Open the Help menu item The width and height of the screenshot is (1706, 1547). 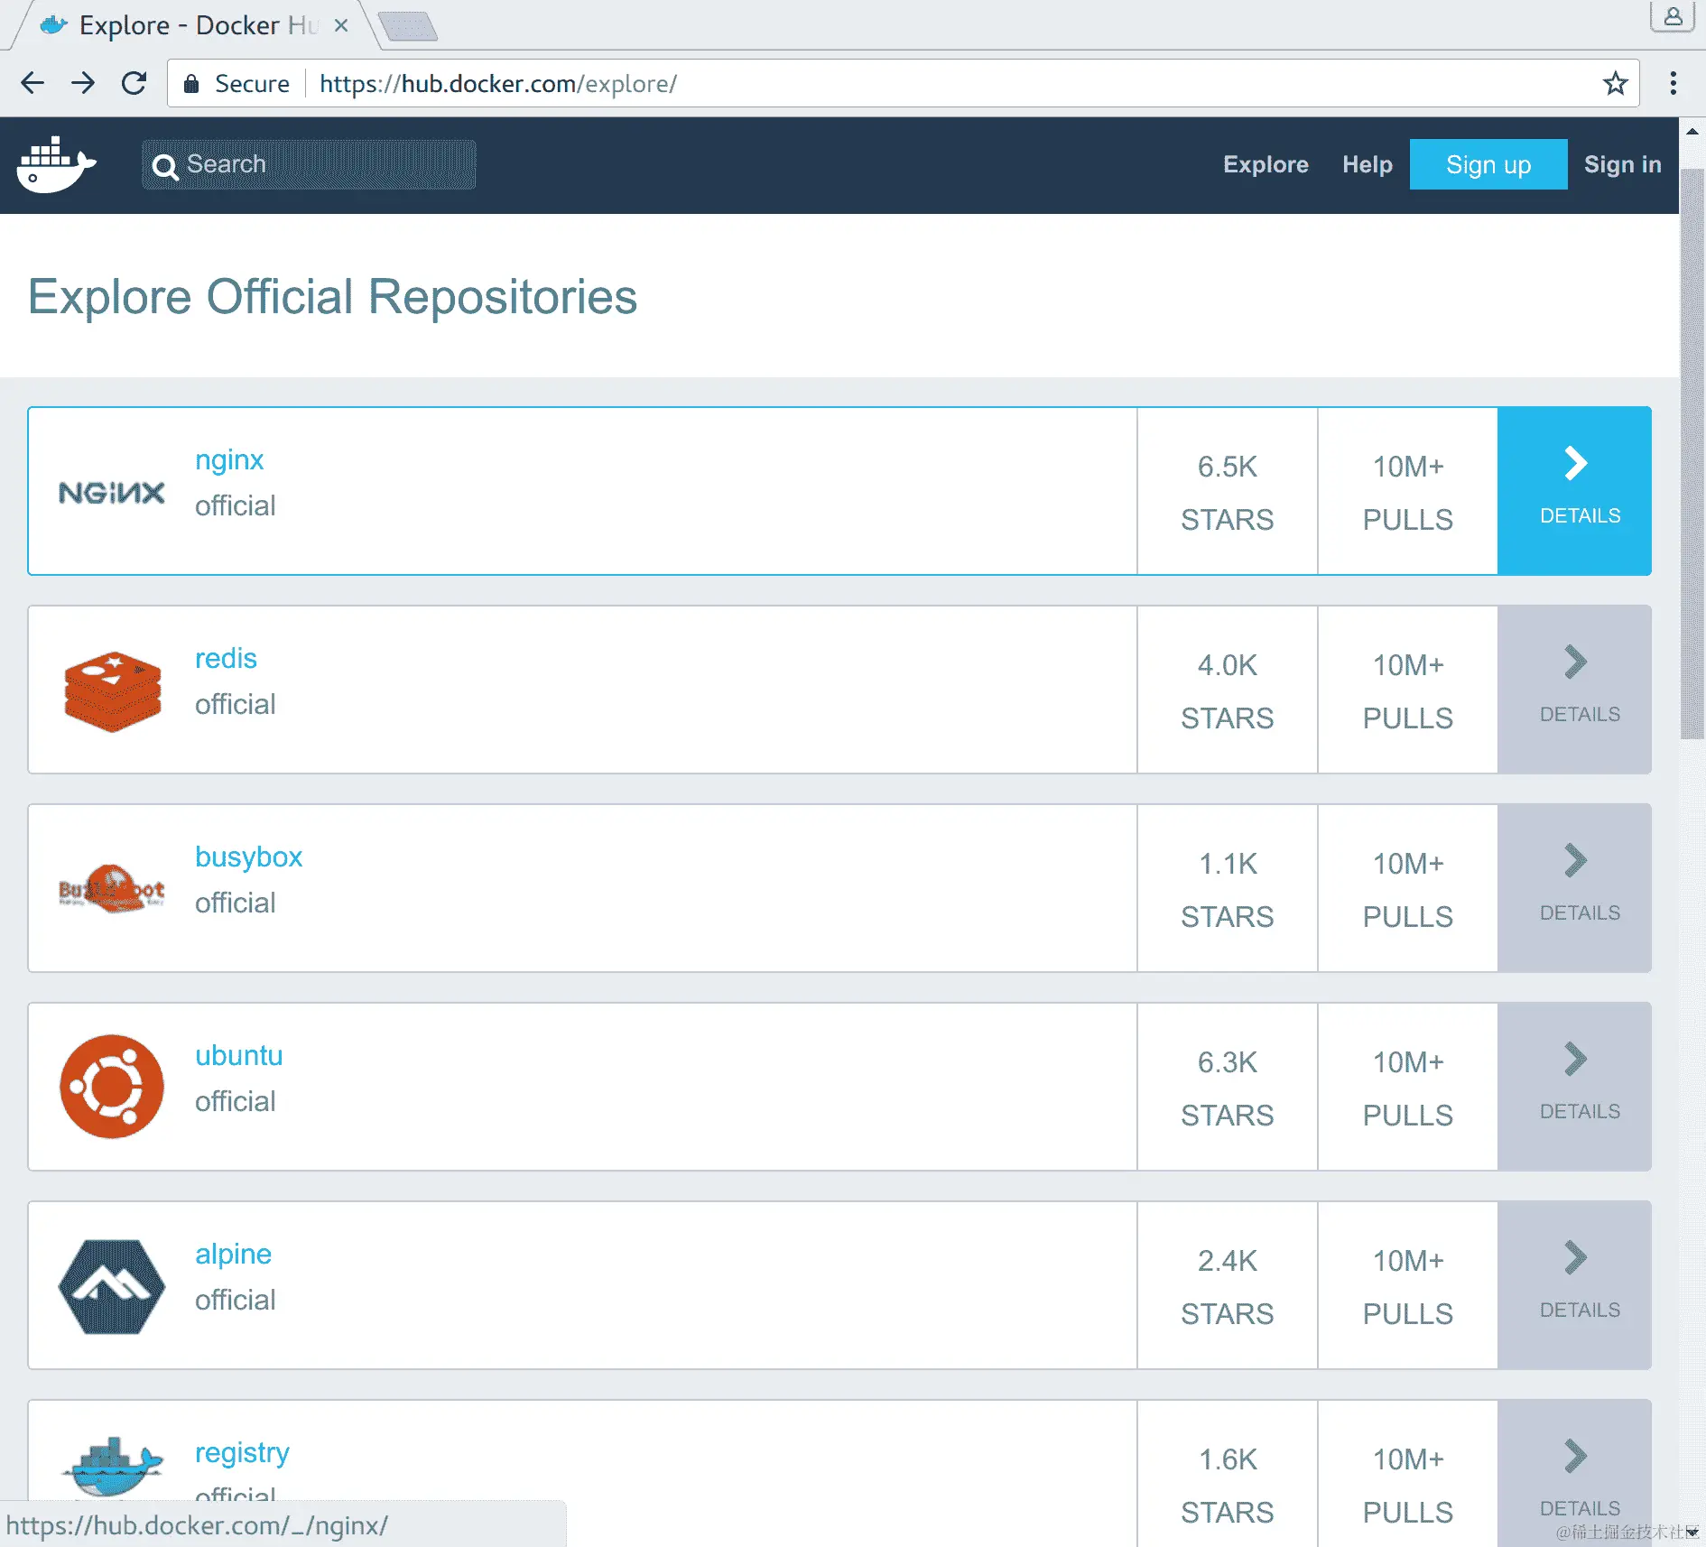tap(1367, 164)
